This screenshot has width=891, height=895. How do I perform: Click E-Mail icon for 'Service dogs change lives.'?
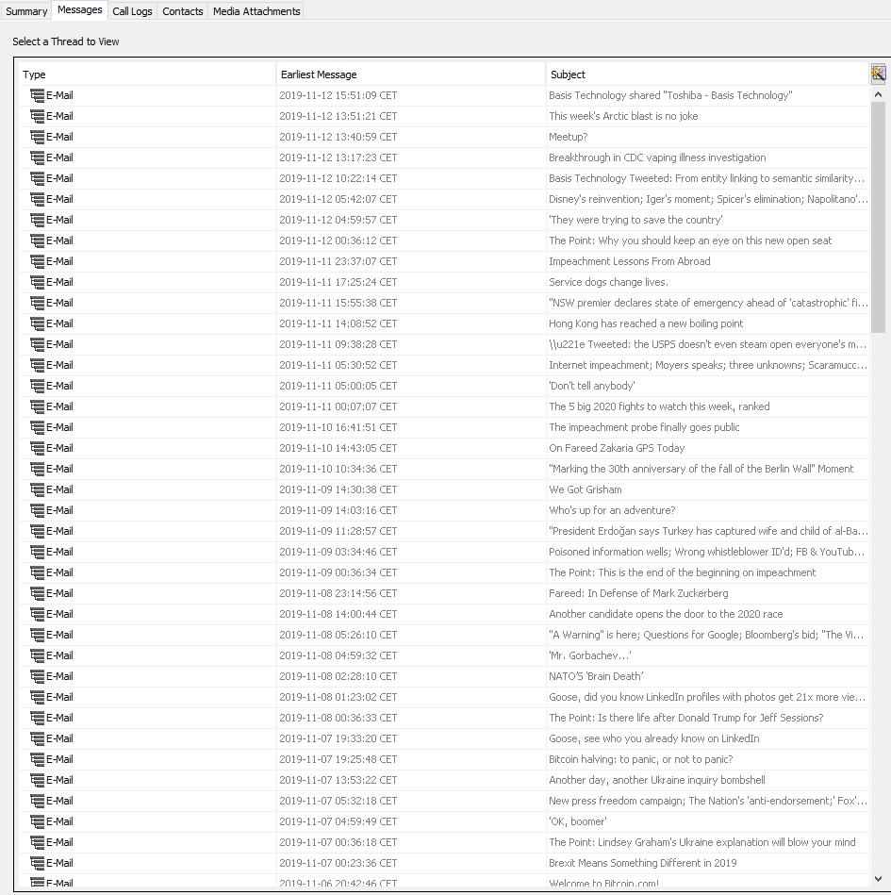(x=38, y=282)
